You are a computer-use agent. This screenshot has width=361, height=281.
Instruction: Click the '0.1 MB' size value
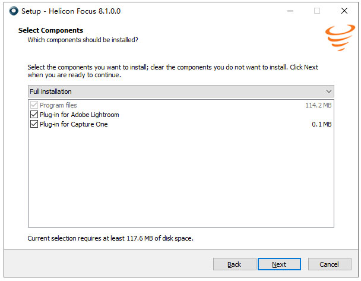(322, 124)
